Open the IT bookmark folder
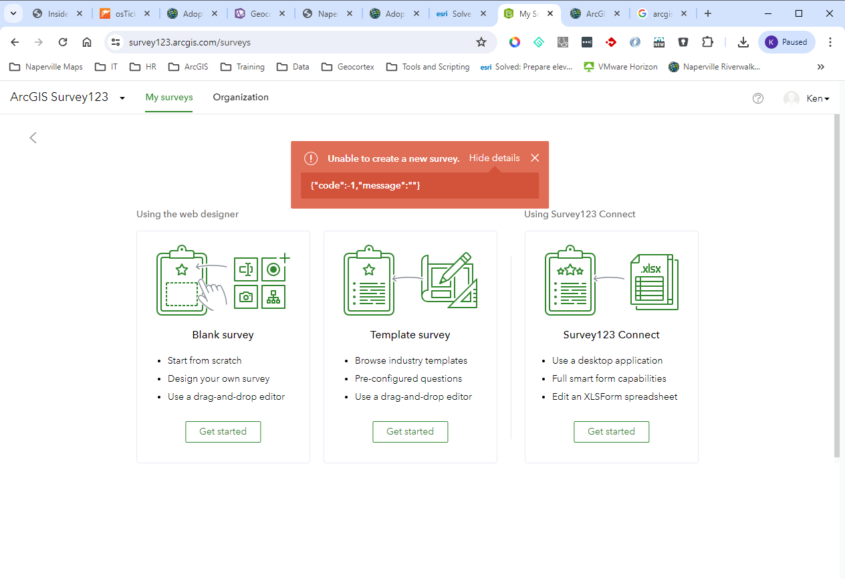This screenshot has width=845, height=579. pyautogui.click(x=106, y=67)
